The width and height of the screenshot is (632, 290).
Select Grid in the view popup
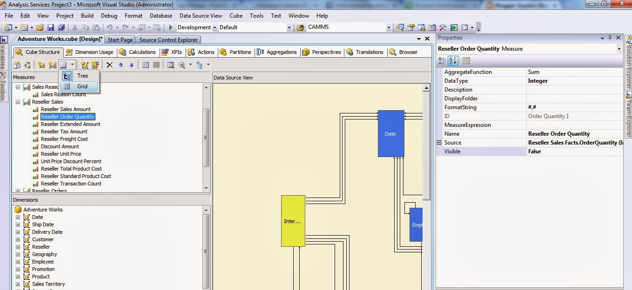point(79,86)
